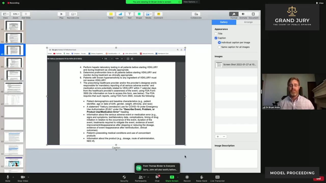Click the Caption placeholder under the image
The height and width of the screenshot is (183, 326).
coord(116,148)
